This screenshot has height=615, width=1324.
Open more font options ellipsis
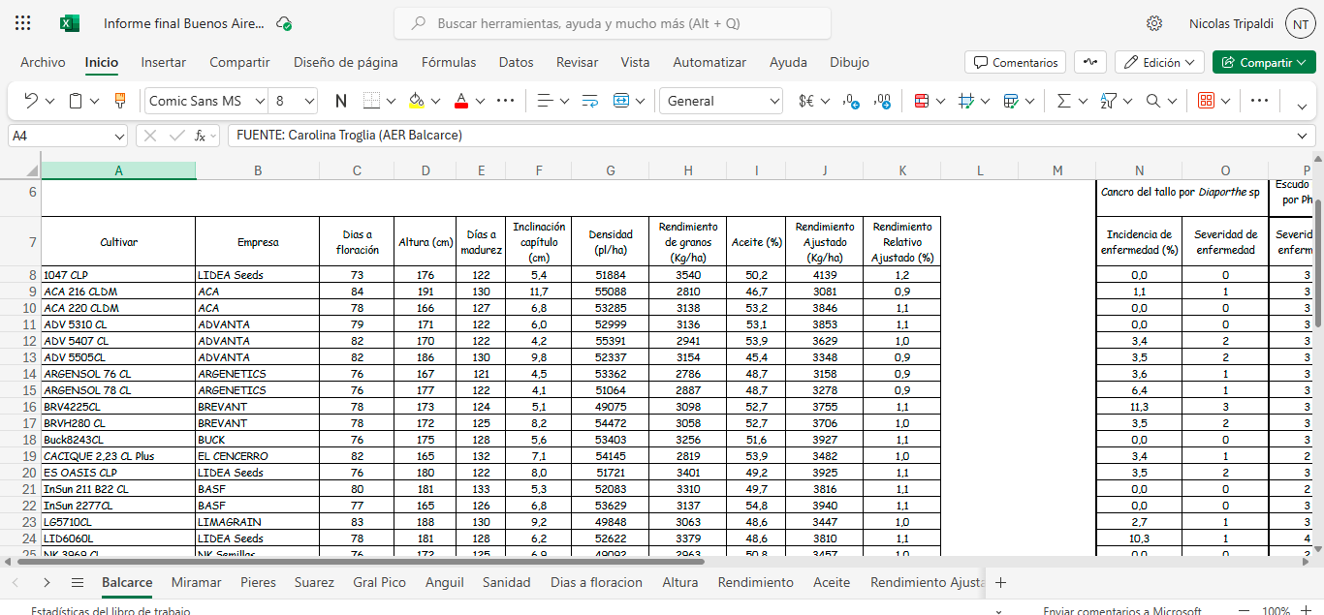coord(506,101)
